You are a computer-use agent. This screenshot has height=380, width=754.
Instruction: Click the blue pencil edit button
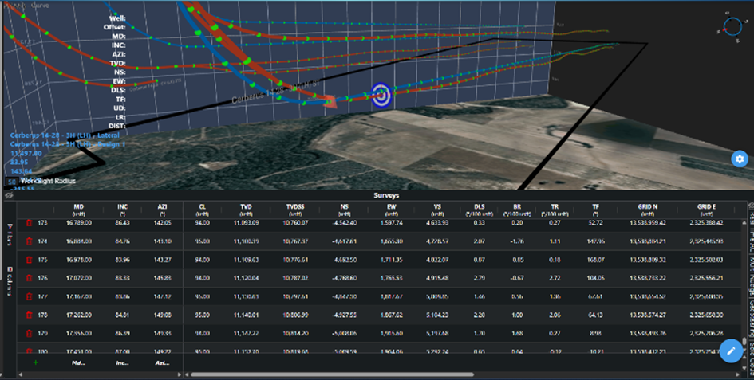(x=731, y=351)
